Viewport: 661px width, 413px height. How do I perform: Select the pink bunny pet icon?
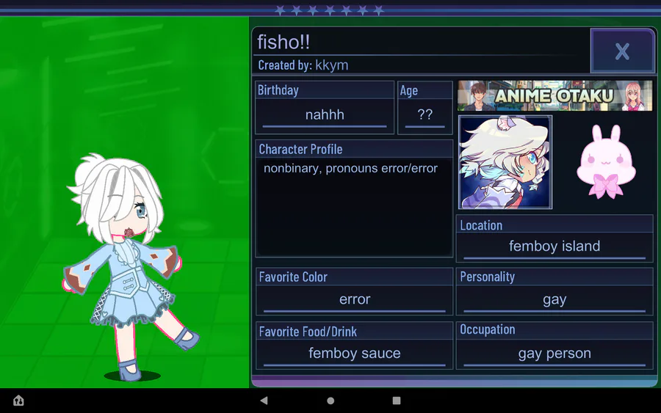(606, 161)
